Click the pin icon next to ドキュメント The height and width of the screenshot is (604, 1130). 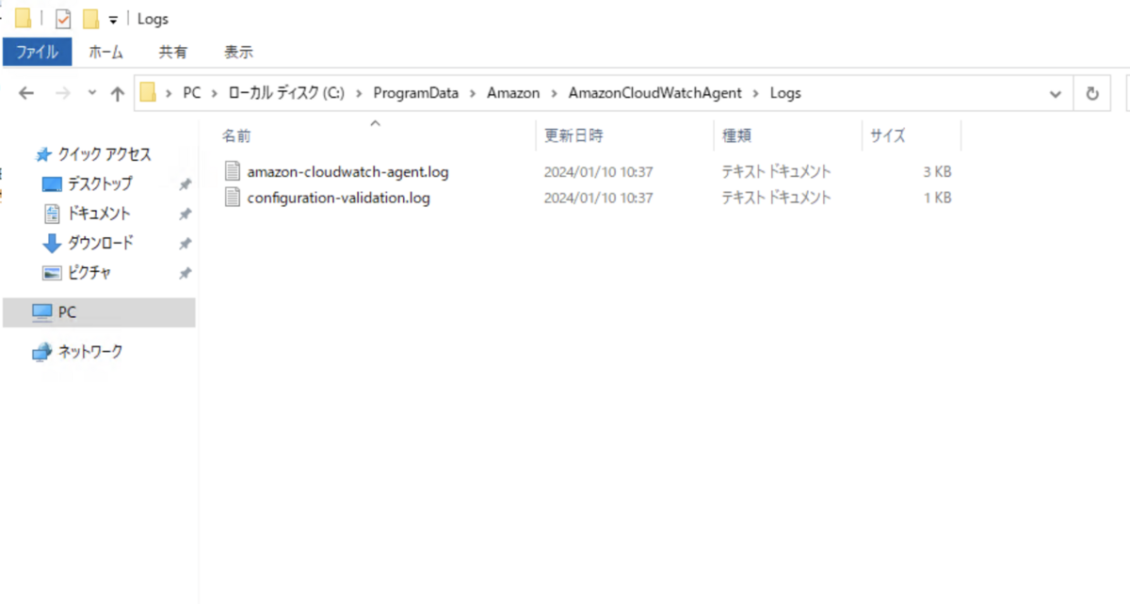click(x=186, y=215)
